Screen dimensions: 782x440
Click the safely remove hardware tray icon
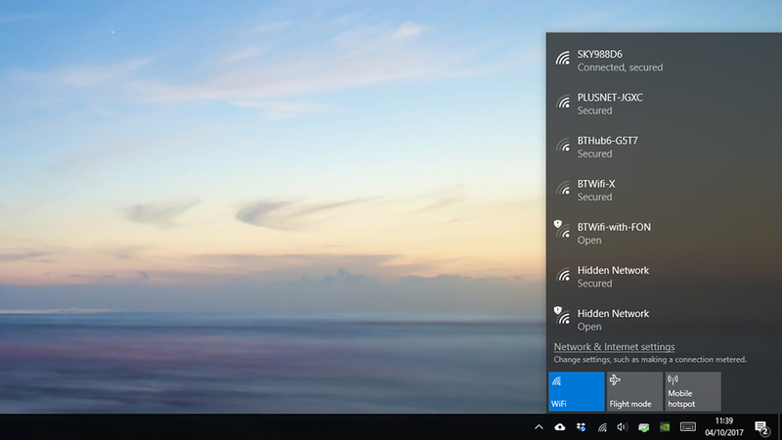(x=644, y=427)
